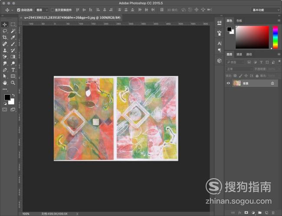Select the Path Selection tool
This screenshot has height=216, width=282.
[x=5, y=76]
